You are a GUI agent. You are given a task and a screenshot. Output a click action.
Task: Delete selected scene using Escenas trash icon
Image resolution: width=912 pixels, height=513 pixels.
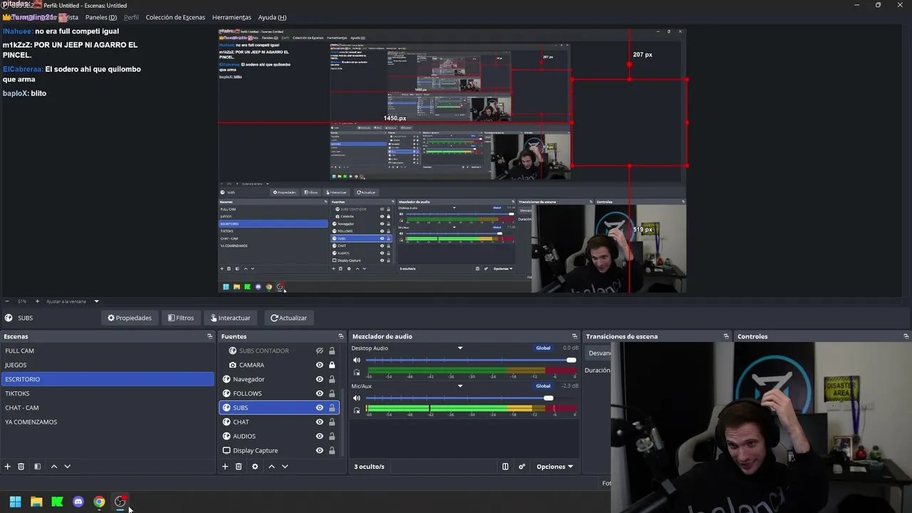pos(21,467)
